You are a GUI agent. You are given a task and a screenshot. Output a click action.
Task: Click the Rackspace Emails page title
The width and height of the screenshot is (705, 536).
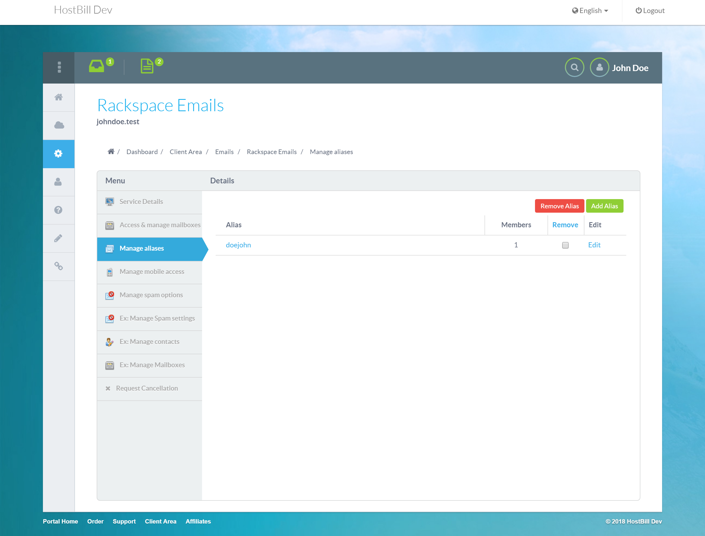pyautogui.click(x=160, y=105)
